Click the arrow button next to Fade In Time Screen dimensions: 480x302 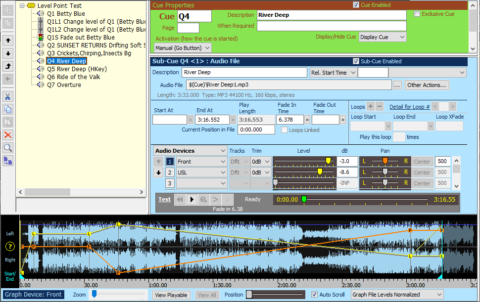(x=307, y=120)
